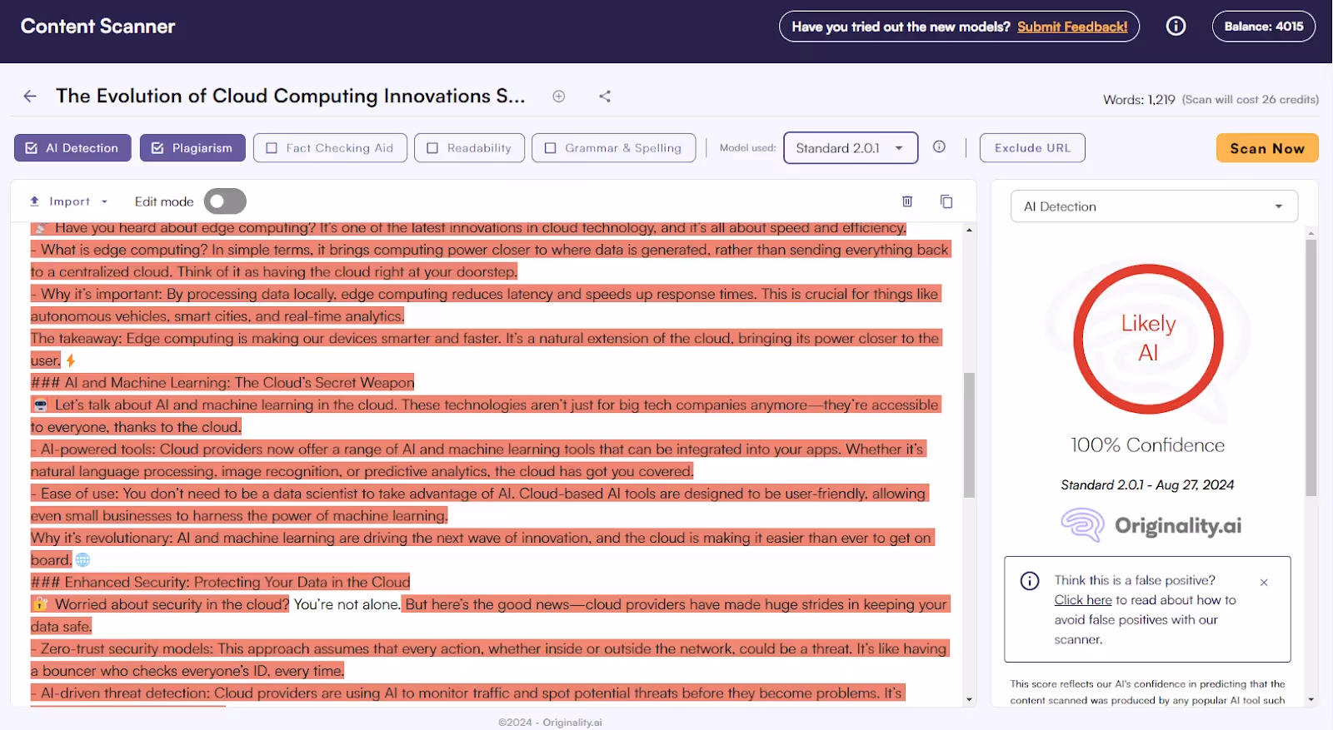The width and height of the screenshot is (1333, 730).
Task: Click the share icon beside the title
Action: point(605,97)
